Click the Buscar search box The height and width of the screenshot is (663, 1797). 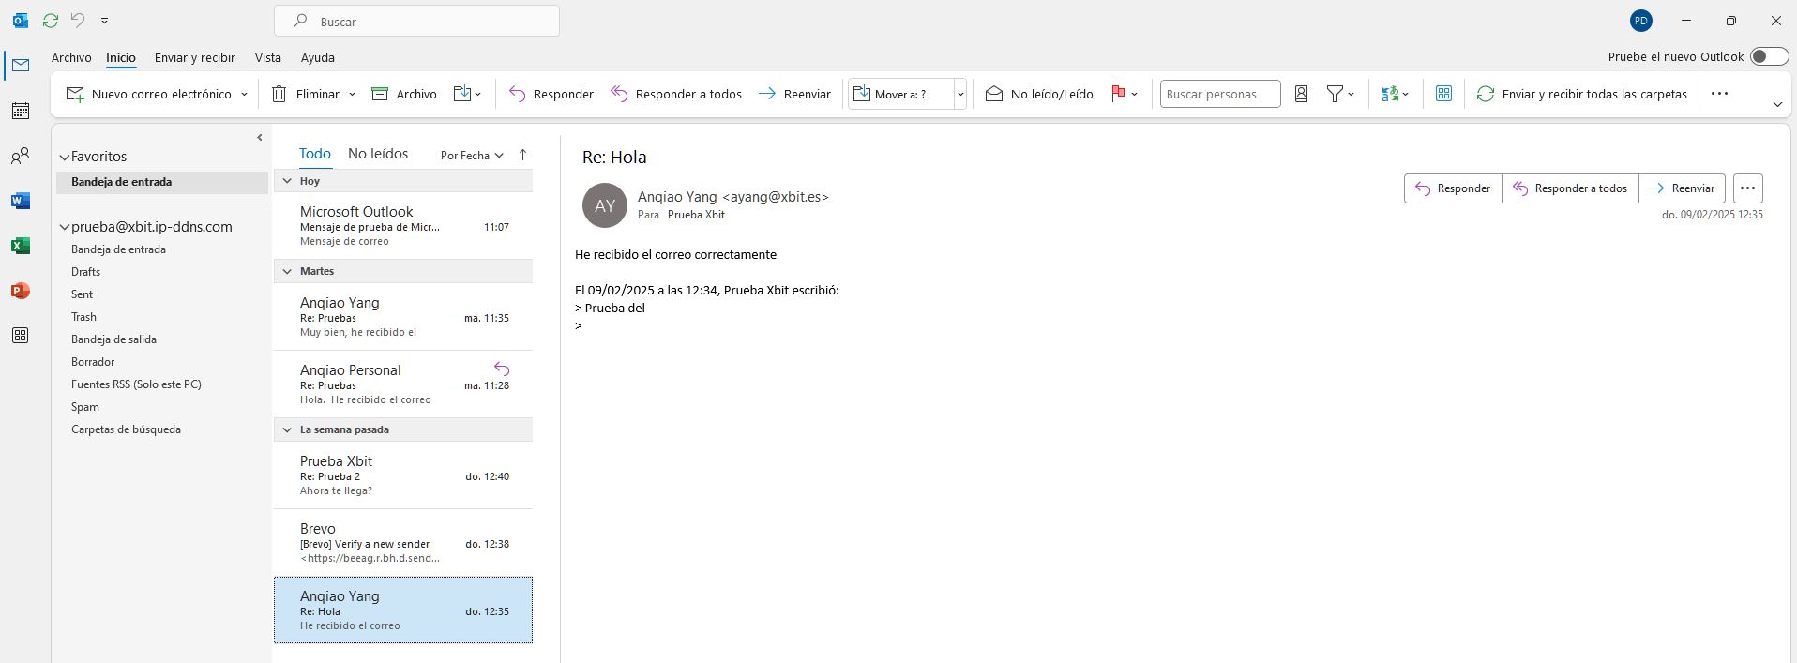tap(416, 21)
